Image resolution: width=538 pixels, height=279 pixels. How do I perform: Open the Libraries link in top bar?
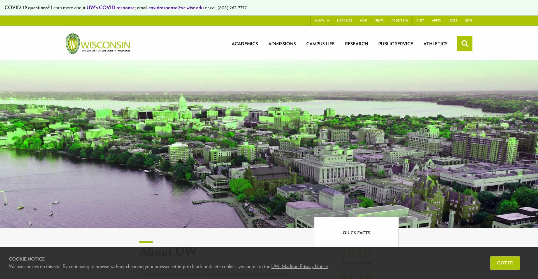point(344,20)
